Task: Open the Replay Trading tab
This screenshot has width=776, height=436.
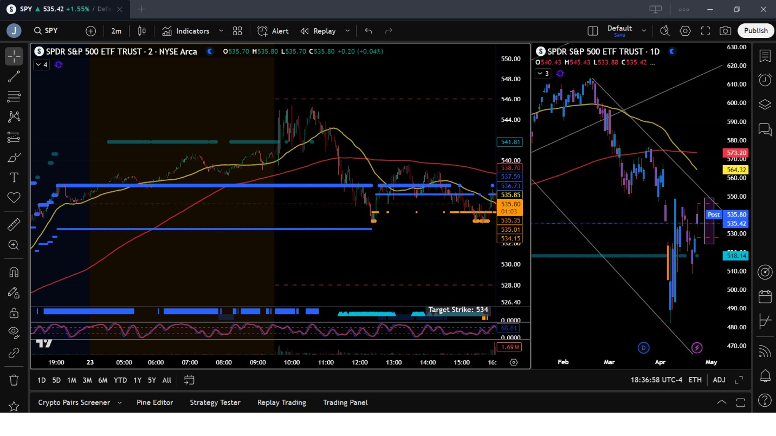Action: [282, 402]
